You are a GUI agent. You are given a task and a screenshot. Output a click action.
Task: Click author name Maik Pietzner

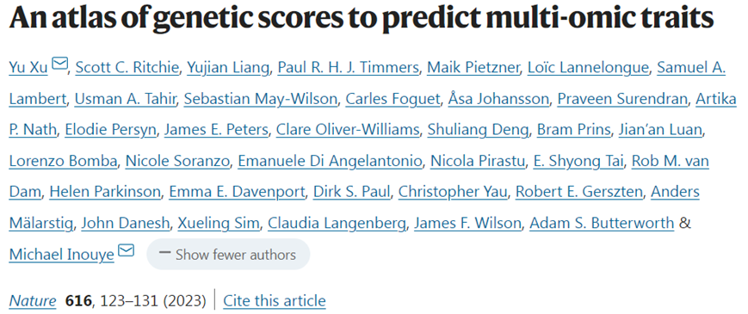473,68
